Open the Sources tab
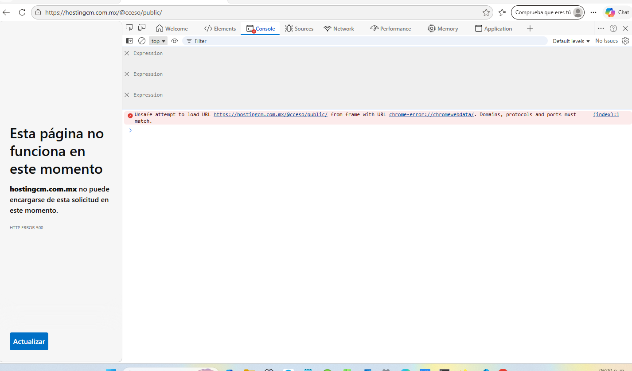The height and width of the screenshot is (371, 632). click(x=299, y=28)
